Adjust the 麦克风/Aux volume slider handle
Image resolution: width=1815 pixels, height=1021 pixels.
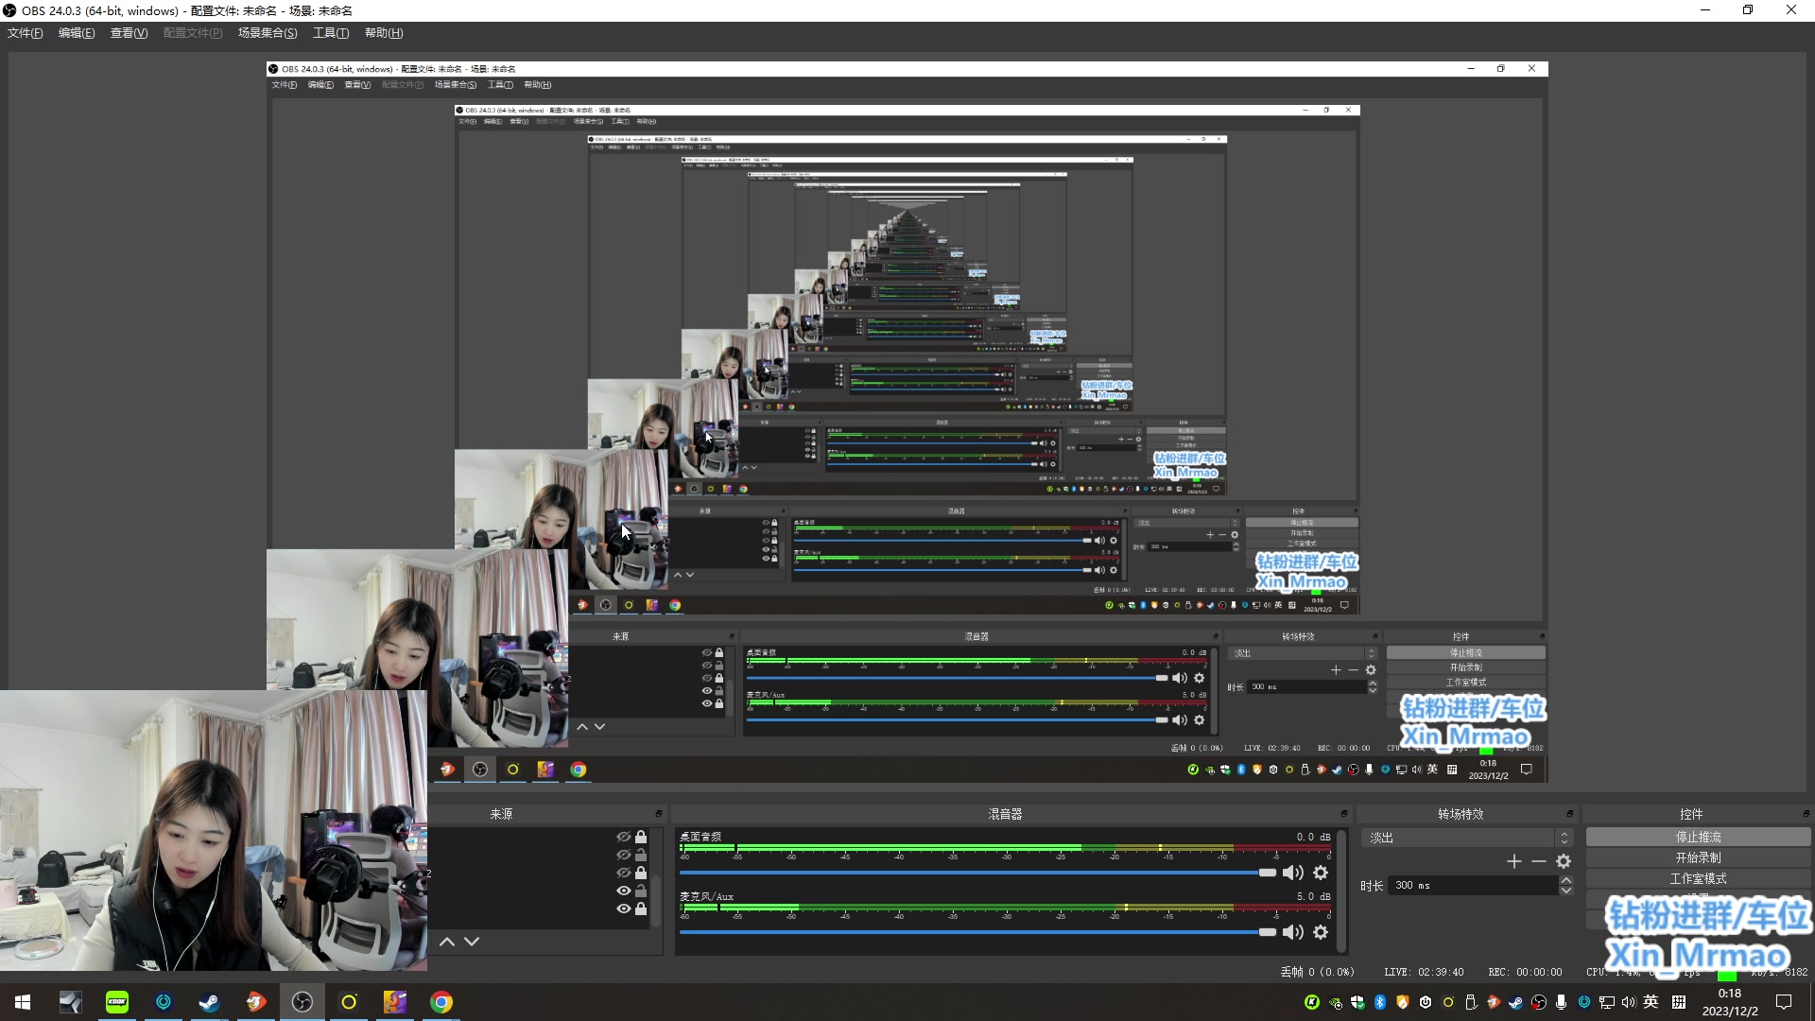click(x=1267, y=932)
